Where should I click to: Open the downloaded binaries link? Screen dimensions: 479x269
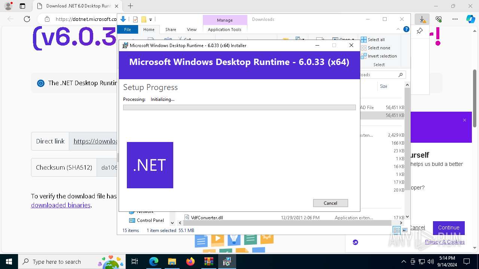click(x=61, y=205)
